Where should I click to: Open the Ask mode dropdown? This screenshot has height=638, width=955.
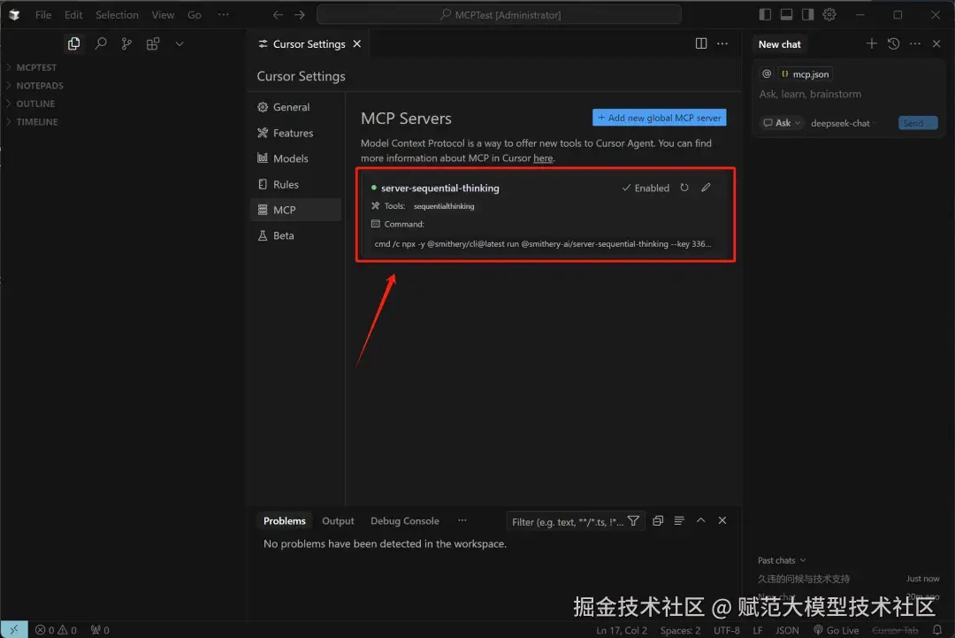click(782, 123)
